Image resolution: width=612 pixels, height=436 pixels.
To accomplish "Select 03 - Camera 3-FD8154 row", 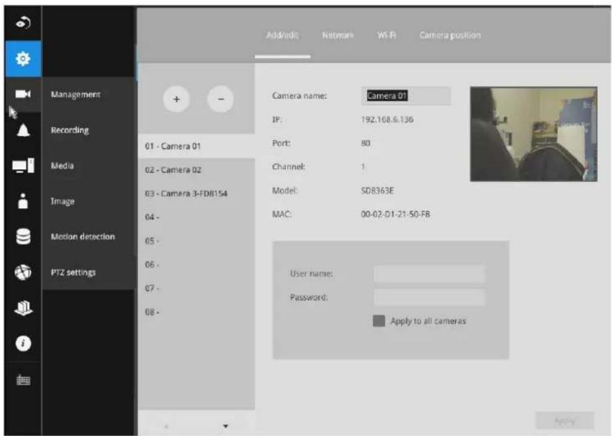I will click(197, 193).
